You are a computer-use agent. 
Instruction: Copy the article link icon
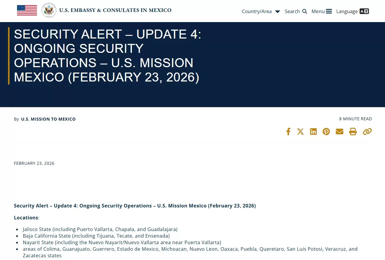pos(367,132)
